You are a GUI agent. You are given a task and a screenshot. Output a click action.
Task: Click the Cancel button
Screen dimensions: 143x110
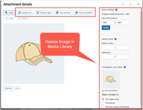point(8,88)
